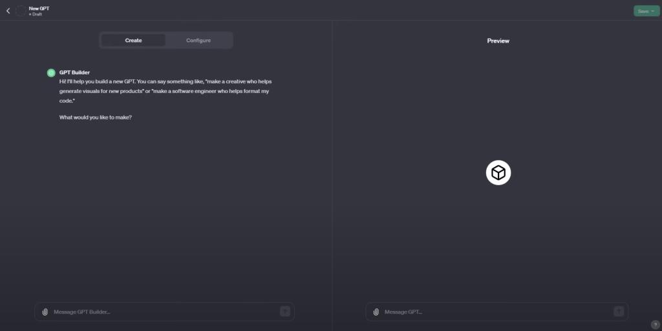Click the GPT Builder avatar icon
662x331 pixels.
[51, 73]
